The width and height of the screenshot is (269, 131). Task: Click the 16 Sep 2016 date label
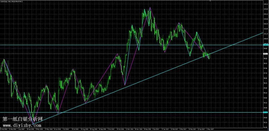tap(102, 129)
